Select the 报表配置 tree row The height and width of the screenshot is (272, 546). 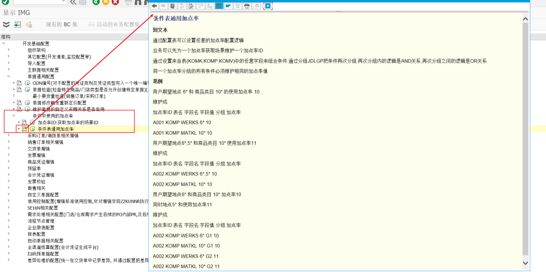(x=36, y=234)
